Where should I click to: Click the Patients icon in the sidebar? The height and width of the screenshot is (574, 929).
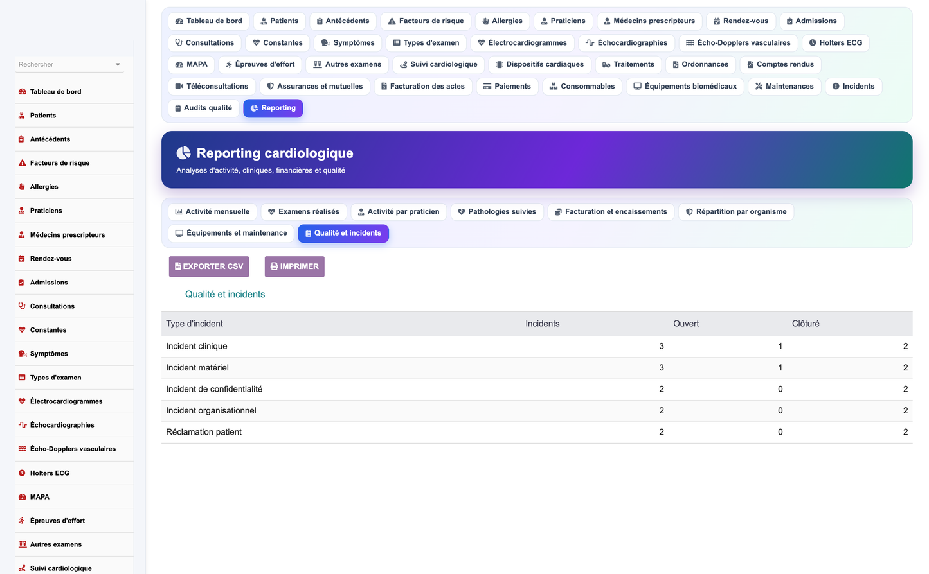22,116
